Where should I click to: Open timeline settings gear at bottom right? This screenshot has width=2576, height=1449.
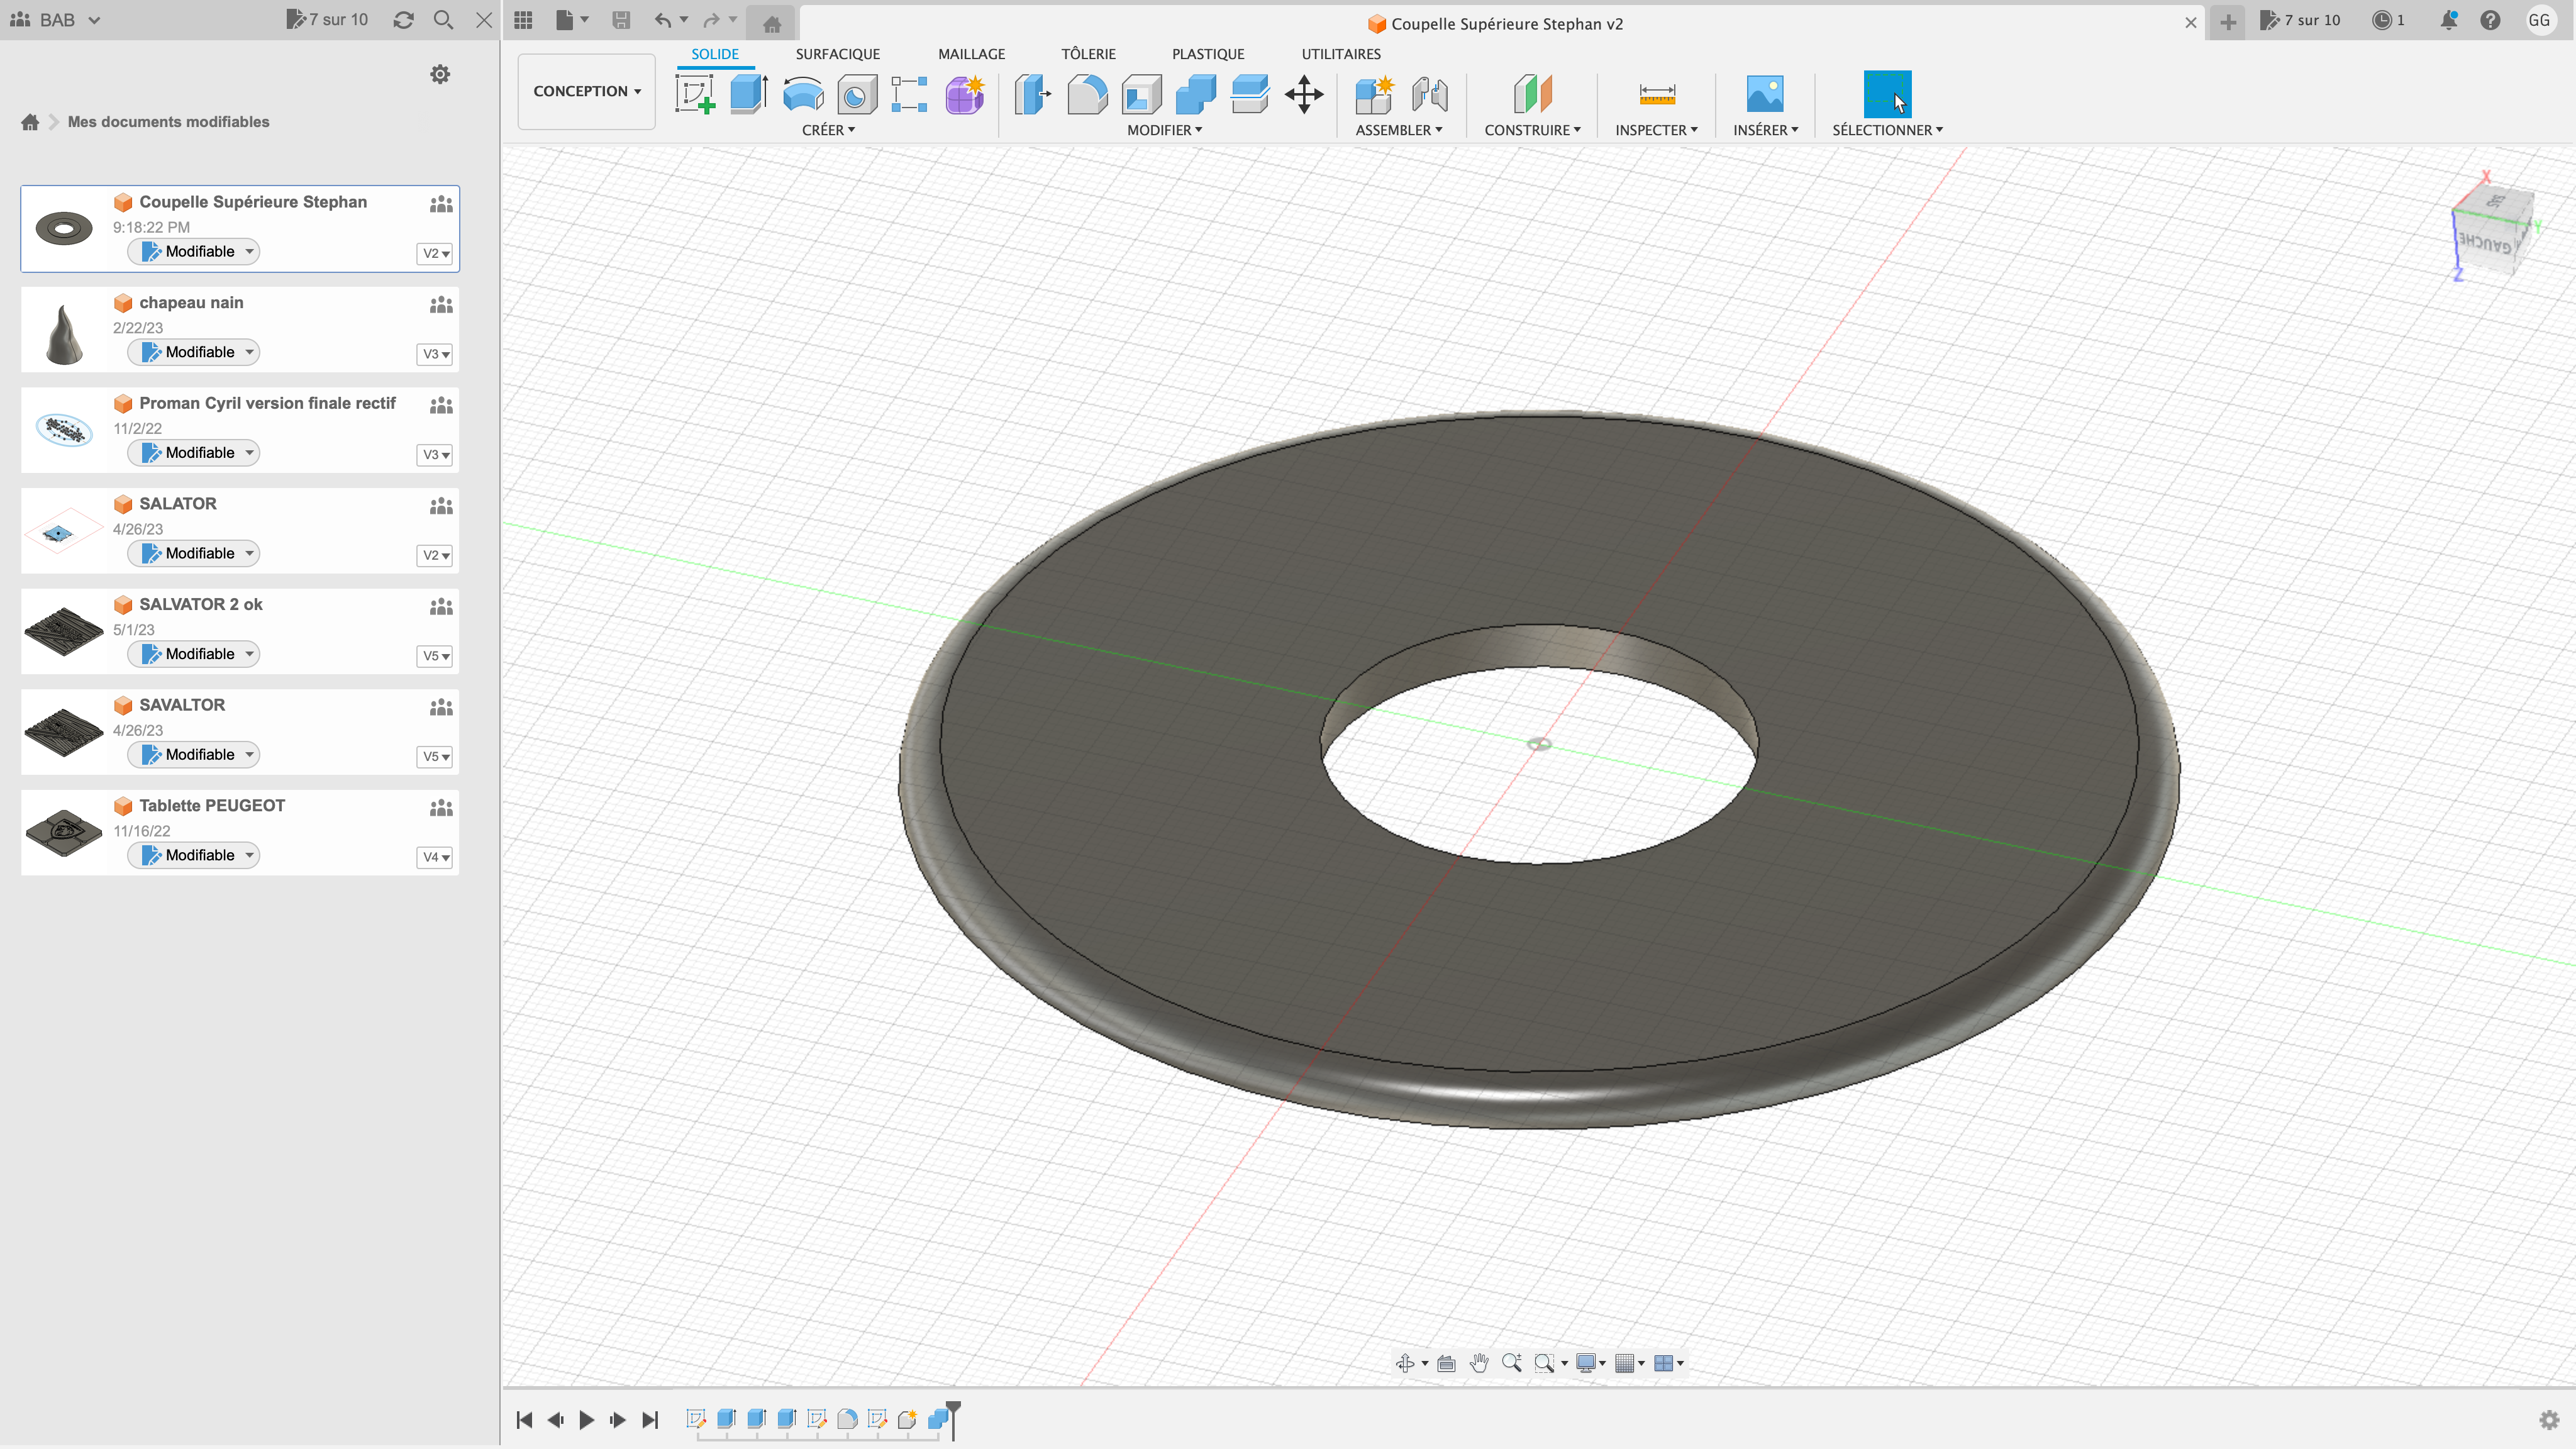click(2549, 1420)
